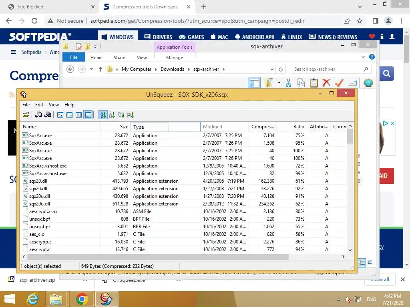410x307 pixels.
Task: Click the Paste clipboard icon in Explorer
Action: point(314,83)
